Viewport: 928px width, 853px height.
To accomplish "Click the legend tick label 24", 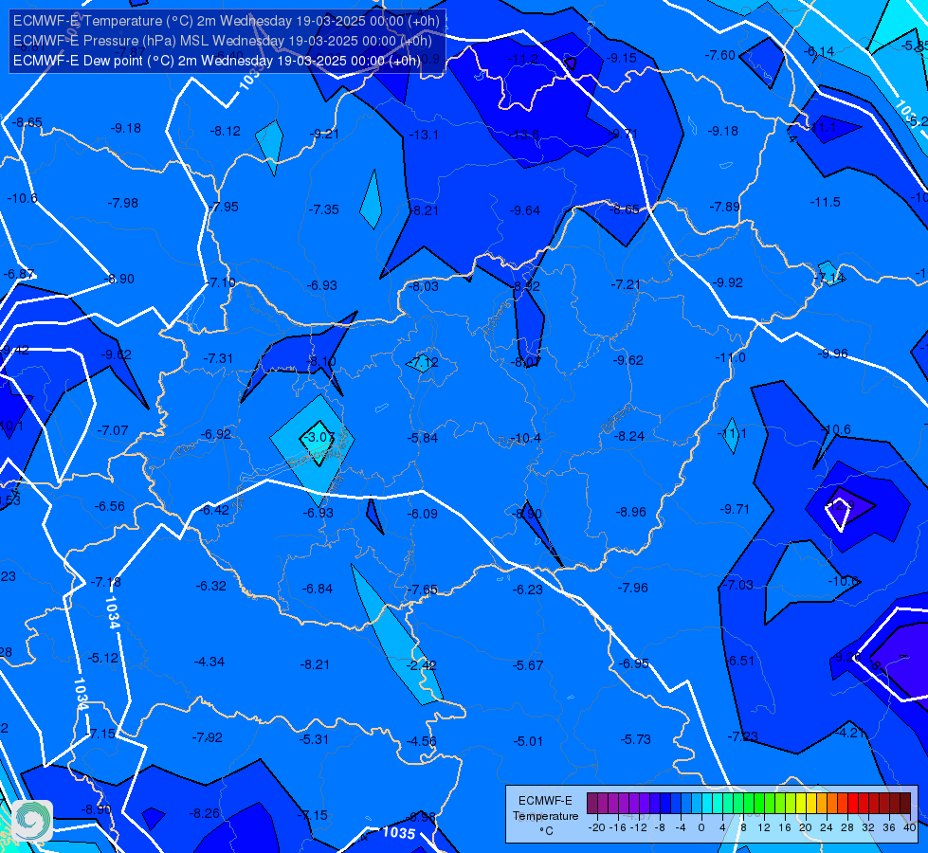I will (827, 827).
